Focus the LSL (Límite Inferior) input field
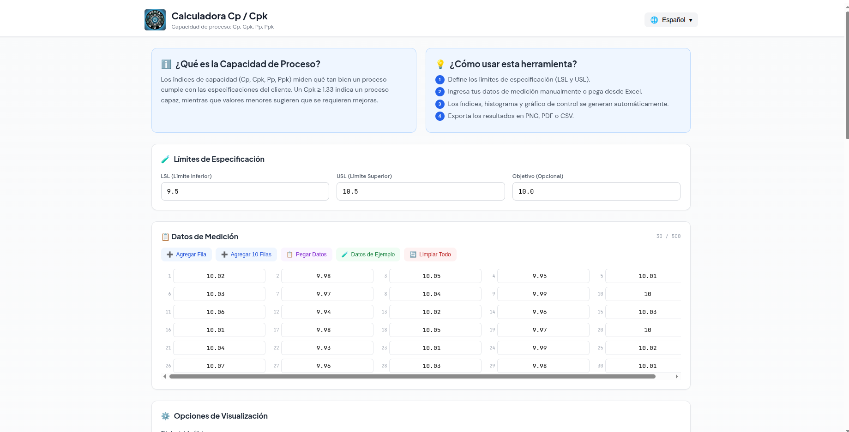 245,191
